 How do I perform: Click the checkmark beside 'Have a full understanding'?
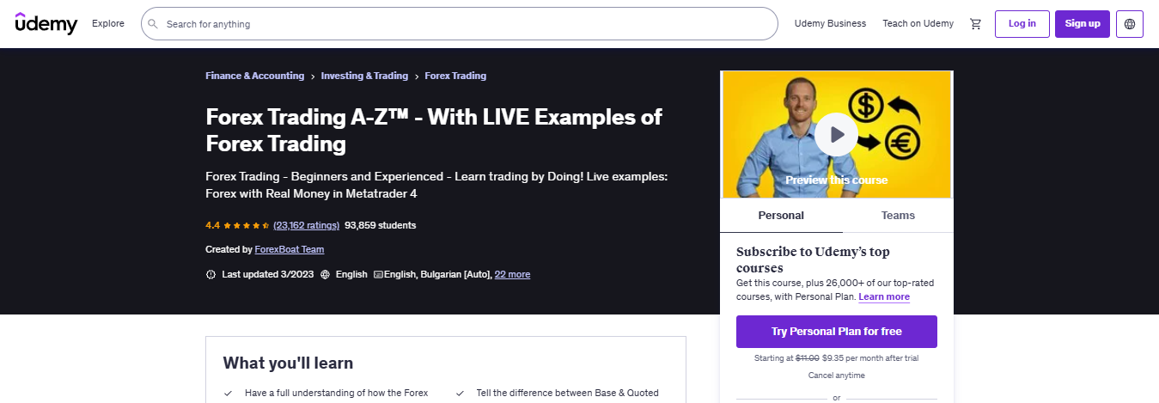click(228, 393)
